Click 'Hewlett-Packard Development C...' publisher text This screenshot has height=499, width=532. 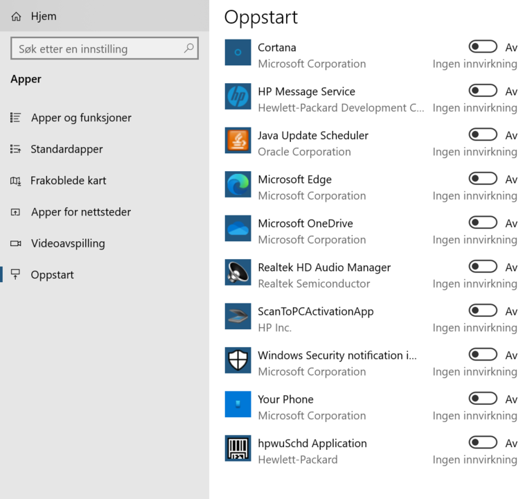click(341, 108)
